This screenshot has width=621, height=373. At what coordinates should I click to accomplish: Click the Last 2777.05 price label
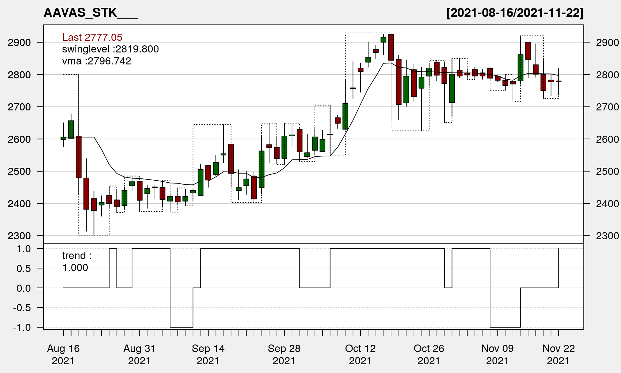click(92, 37)
